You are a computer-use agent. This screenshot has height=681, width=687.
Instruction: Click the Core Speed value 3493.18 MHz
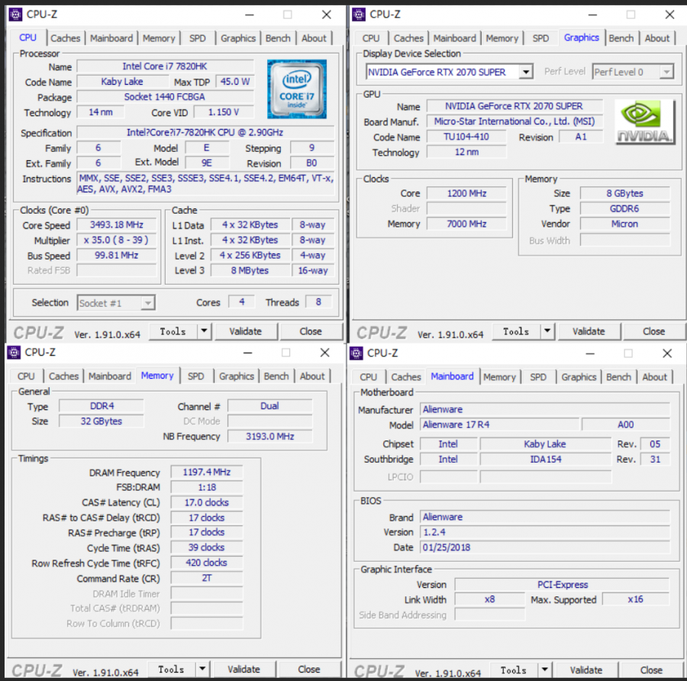click(x=117, y=224)
